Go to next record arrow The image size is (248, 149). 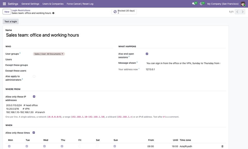pos(243,12)
